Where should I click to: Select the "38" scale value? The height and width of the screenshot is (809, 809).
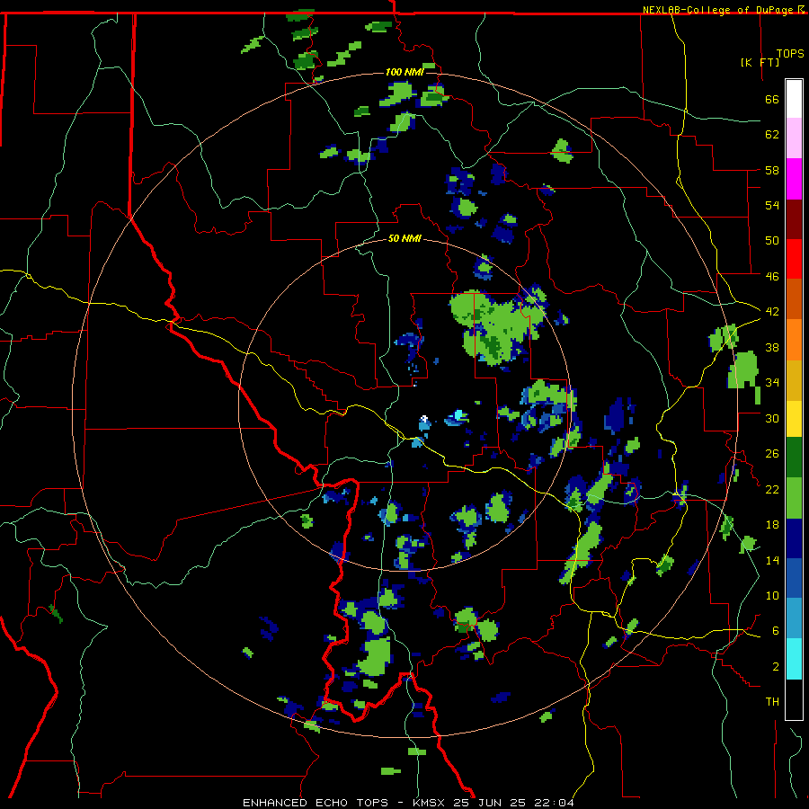[772, 347]
